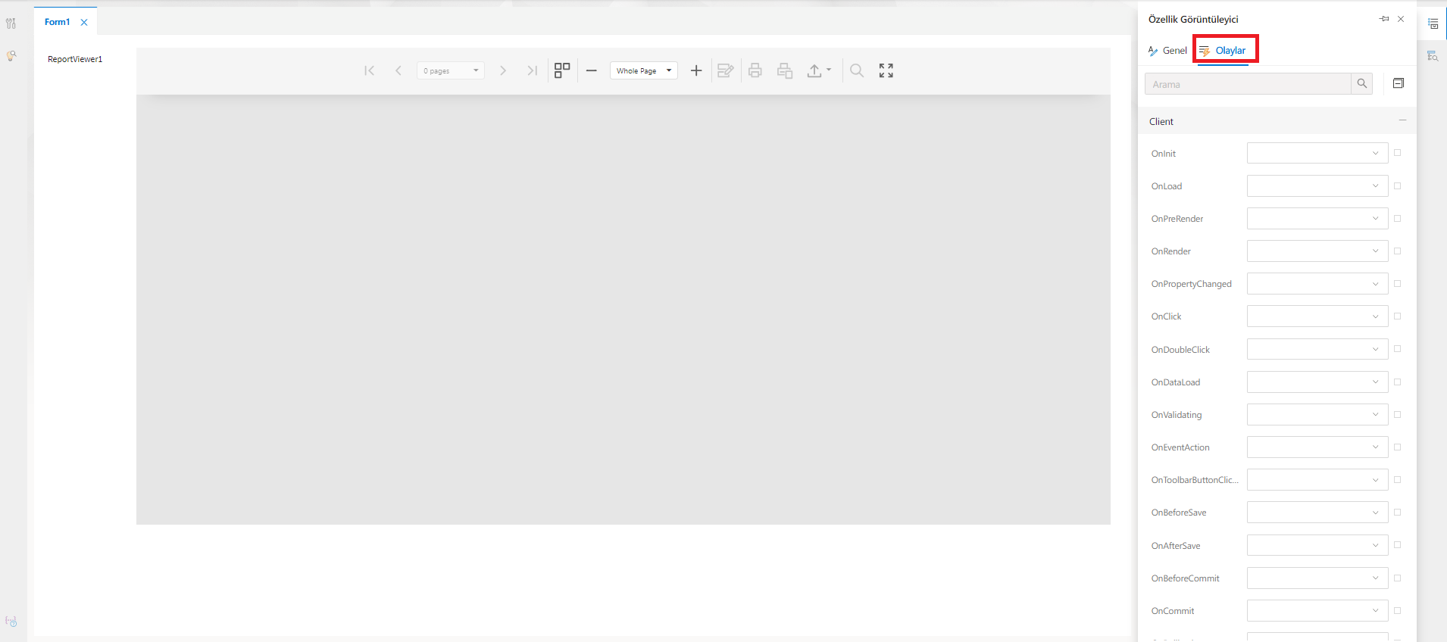Open the OnPreRender event dropdown

[1317, 218]
